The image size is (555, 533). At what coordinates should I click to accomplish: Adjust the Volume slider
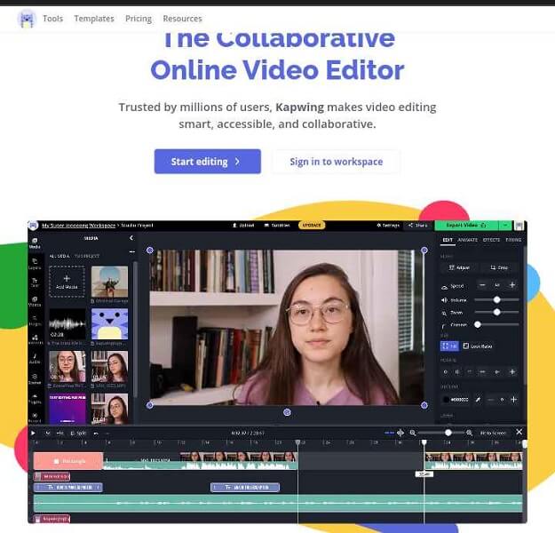point(496,300)
